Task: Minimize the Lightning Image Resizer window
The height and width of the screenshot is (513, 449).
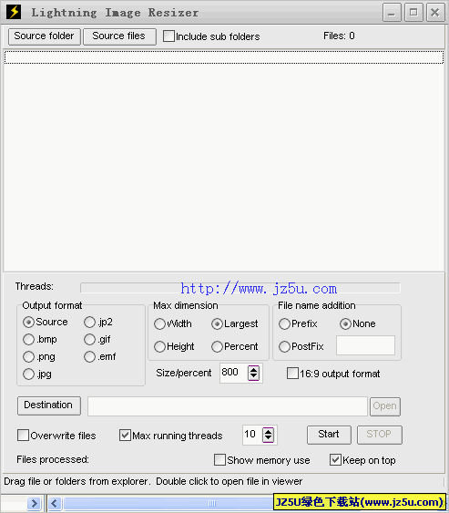Action: coord(392,13)
